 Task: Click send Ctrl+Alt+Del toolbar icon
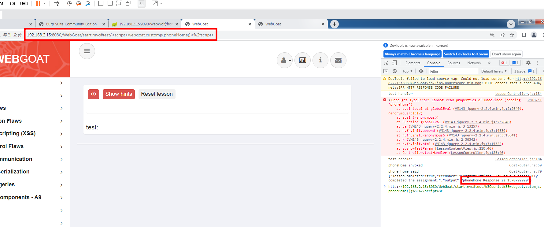(x=56, y=3)
